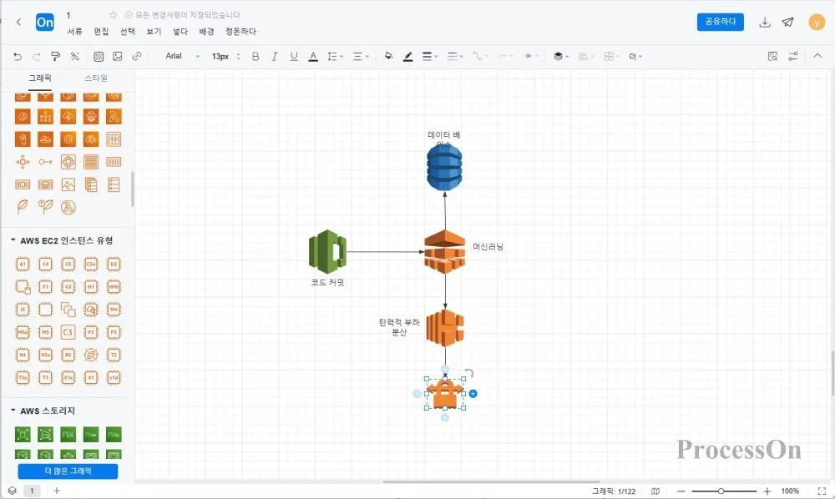Select the C3 instance shape
This screenshot has width=835, height=499.
point(68,332)
